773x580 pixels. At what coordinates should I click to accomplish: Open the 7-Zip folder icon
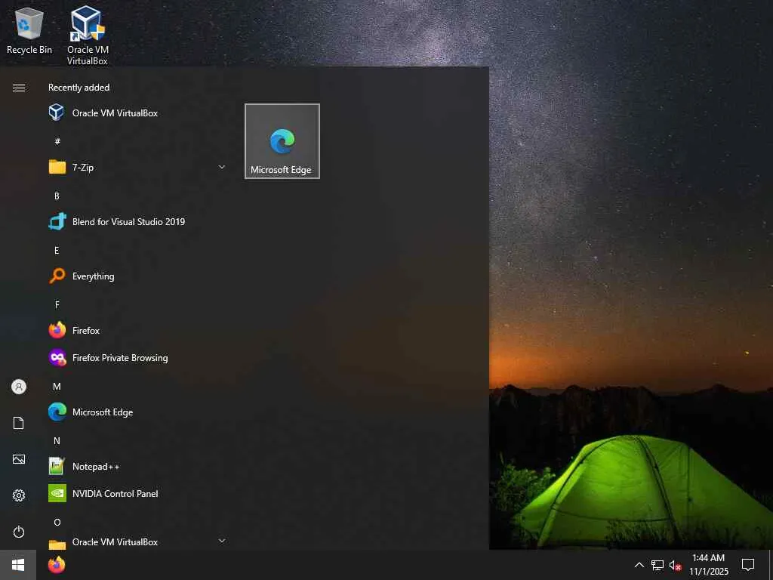pos(57,167)
